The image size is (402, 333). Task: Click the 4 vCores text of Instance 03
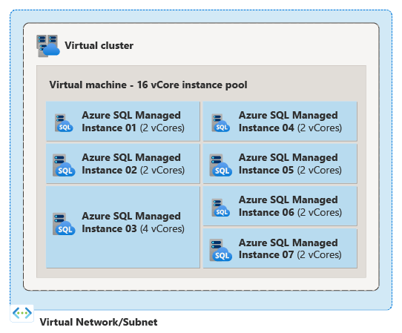tap(162, 229)
